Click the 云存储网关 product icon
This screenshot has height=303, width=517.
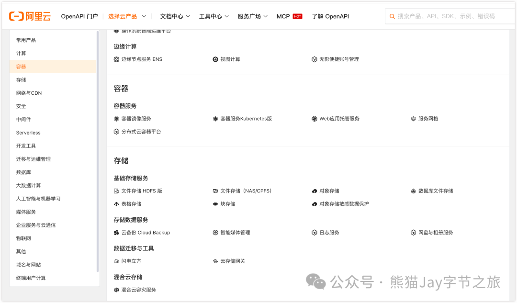tap(215, 261)
